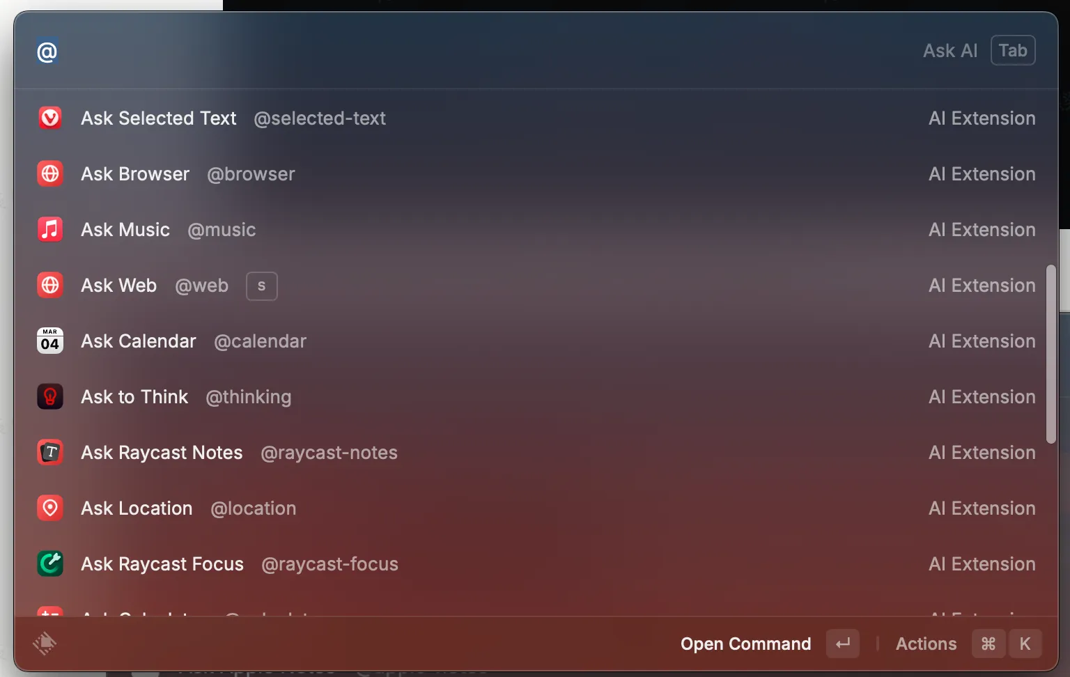Click the Ask to Think lightbulb icon
The image size is (1070, 677).
tap(50, 396)
